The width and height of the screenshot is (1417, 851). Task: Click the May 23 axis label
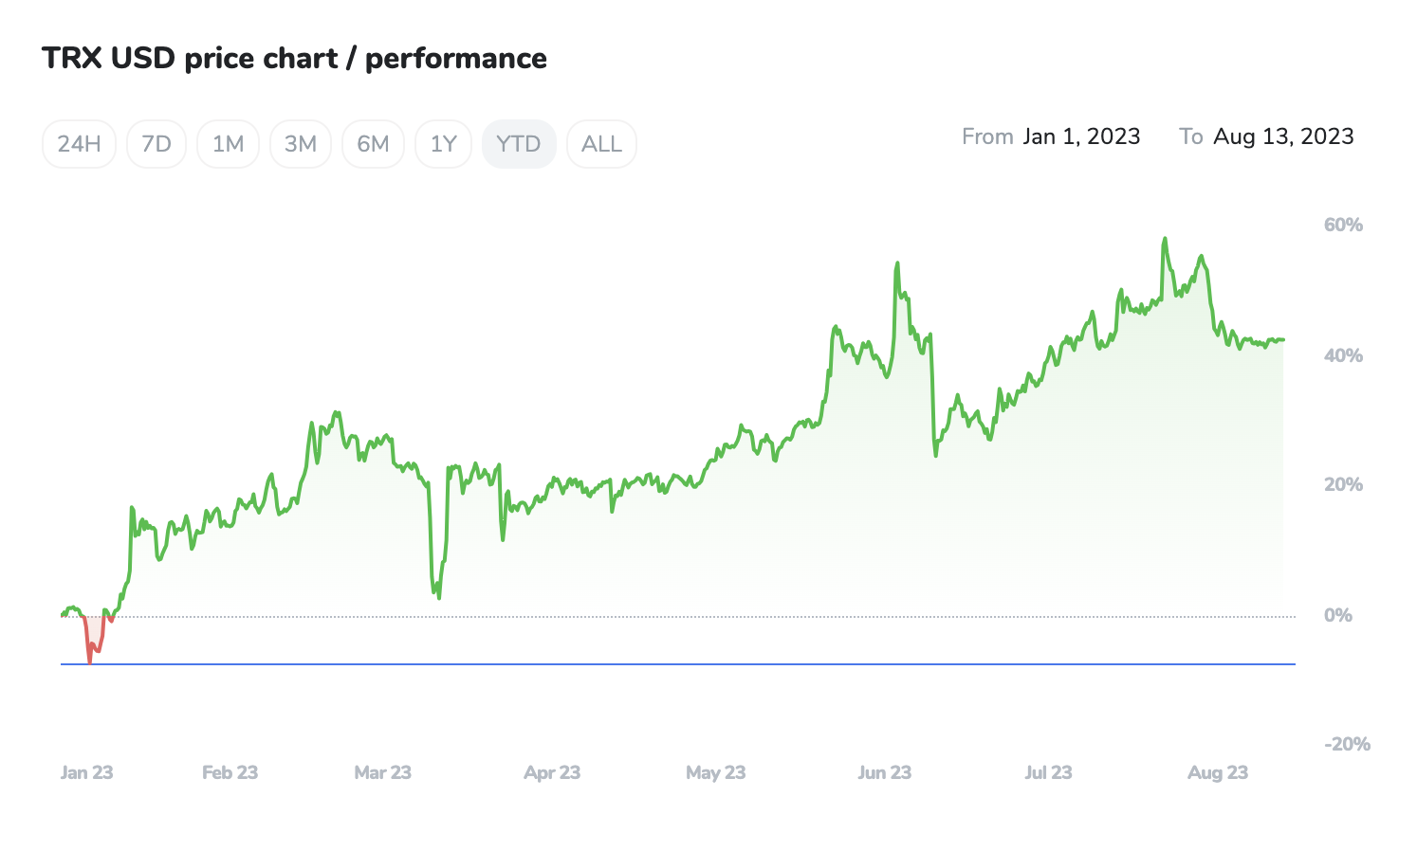[x=715, y=772]
